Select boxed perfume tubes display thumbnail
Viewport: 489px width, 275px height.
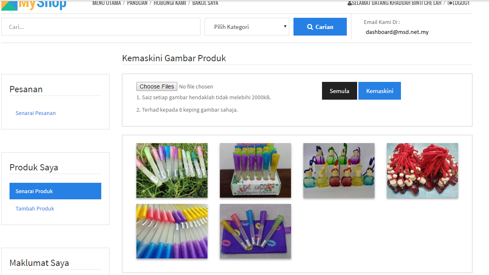(255, 170)
